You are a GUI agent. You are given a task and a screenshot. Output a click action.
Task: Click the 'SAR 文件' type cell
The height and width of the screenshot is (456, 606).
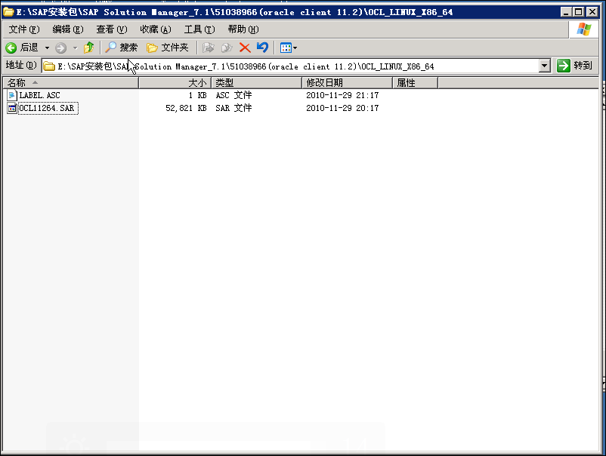(x=233, y=108)
